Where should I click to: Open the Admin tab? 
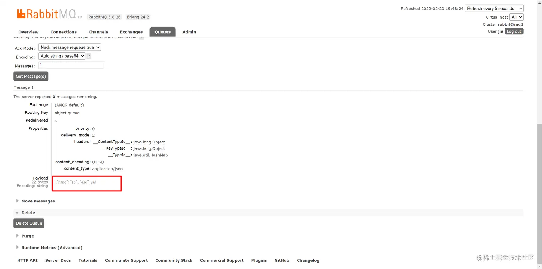(x=189, y=32)
